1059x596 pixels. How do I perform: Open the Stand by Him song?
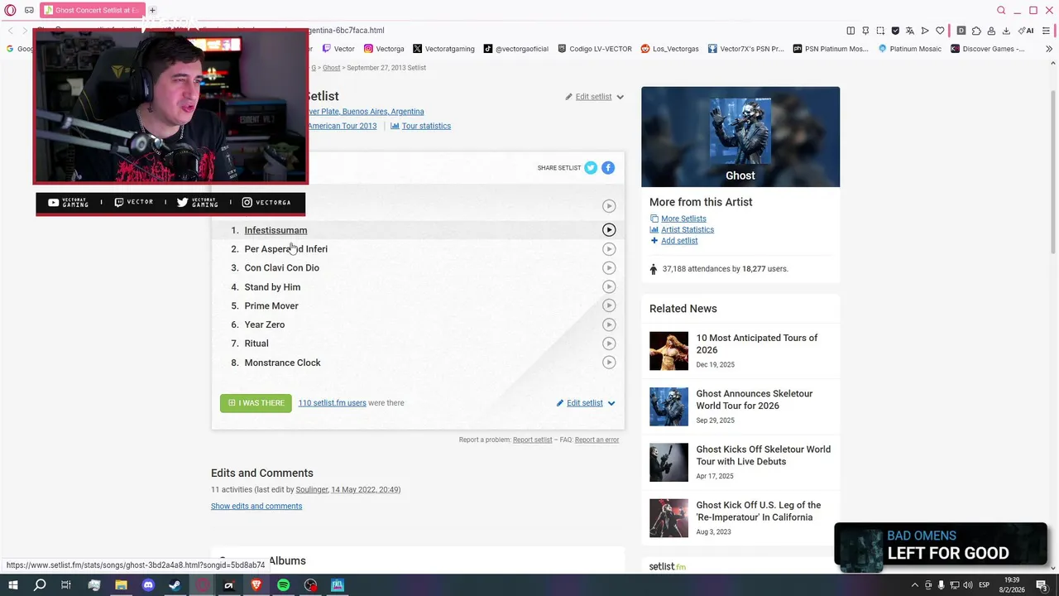point(272,287)
